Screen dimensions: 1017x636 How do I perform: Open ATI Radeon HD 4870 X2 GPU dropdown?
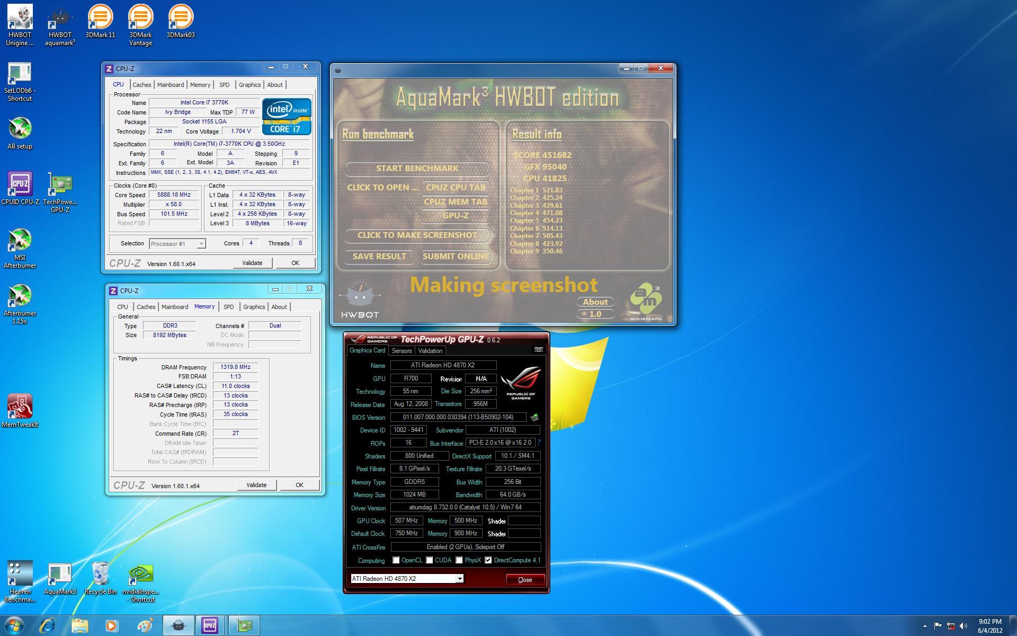click(x=407, y=579)
